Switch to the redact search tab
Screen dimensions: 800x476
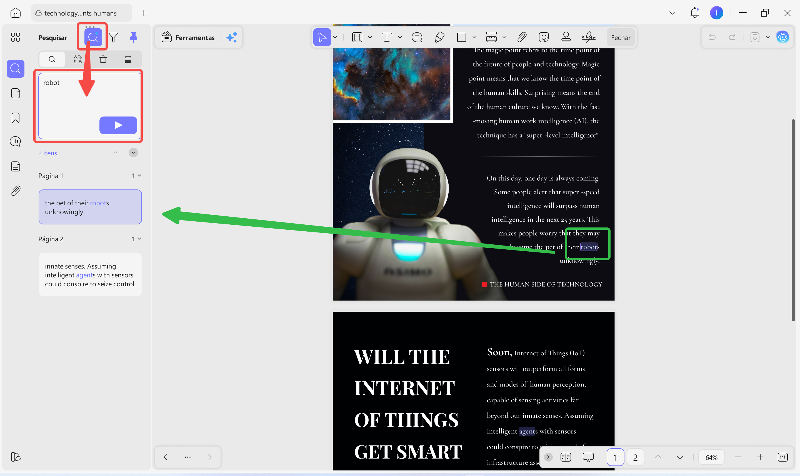[128, 59]
